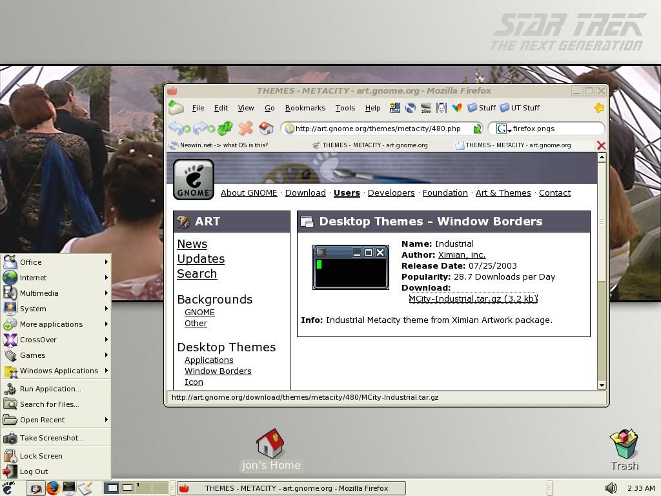Viewport: 661px width, 496px height.
Task: Download MCity-Industrial.tar.gz link
Action: click(x=473, y=298)
